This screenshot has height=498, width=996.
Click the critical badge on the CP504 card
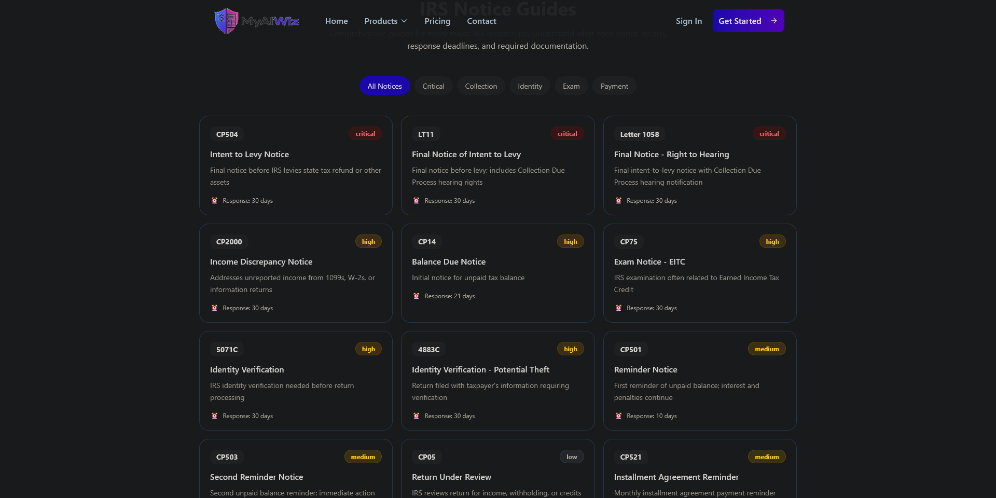coord(365,134)
